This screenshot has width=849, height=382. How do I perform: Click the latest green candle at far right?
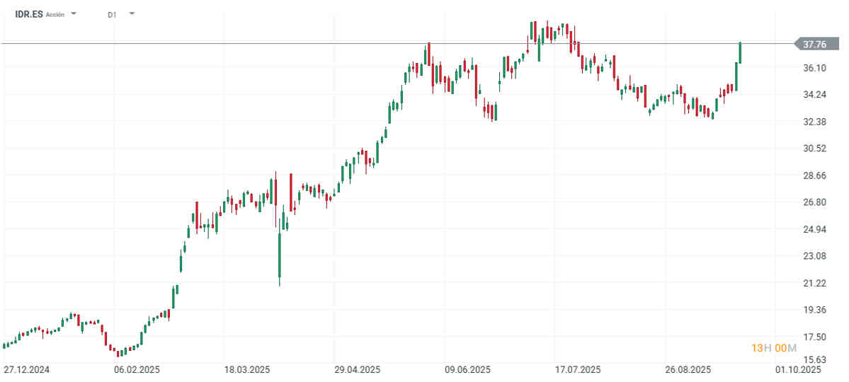click(740, 52)
